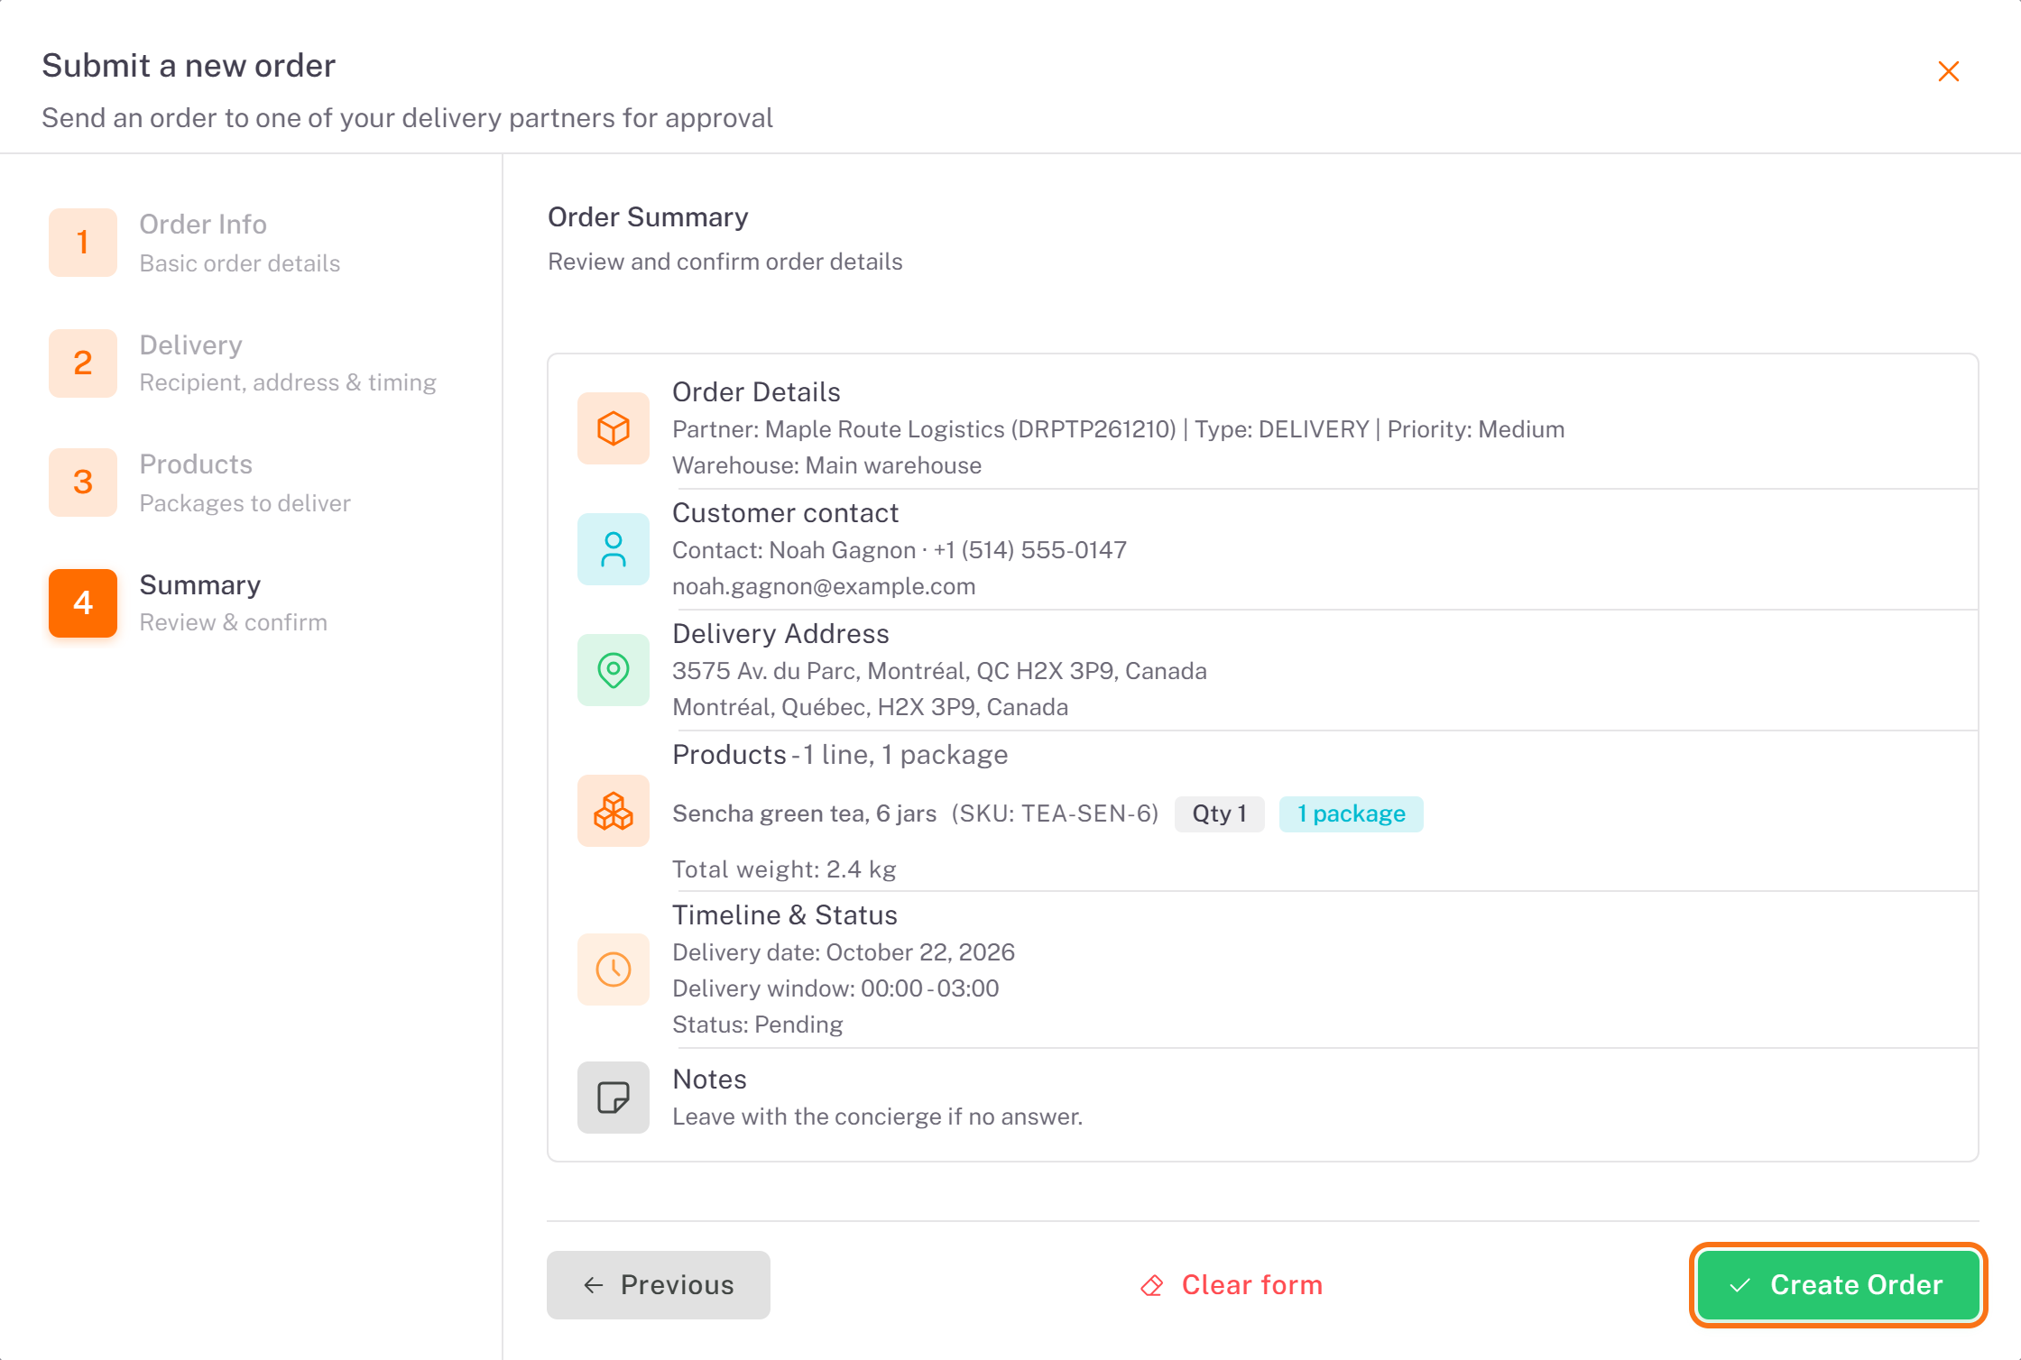Screen dimensions: 2021x1360
Task: Close the Submit a new order dialog
Action: pos(1948,71)
